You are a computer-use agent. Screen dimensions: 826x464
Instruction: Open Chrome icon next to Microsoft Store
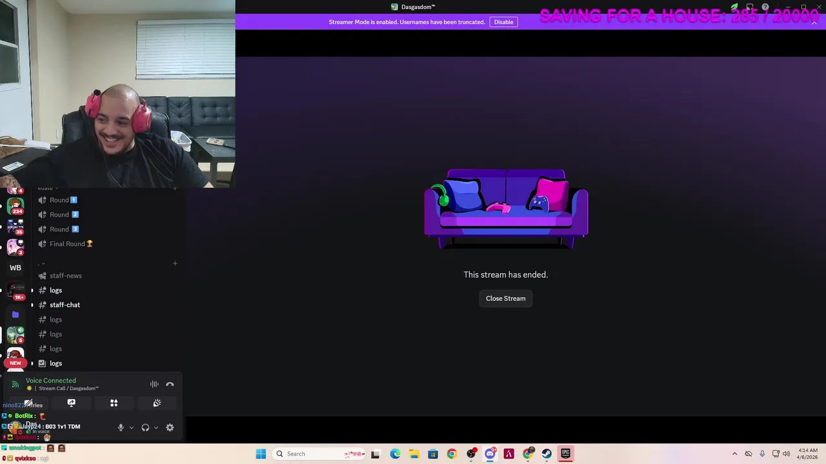pyautogui.click(x=452, y=454)
